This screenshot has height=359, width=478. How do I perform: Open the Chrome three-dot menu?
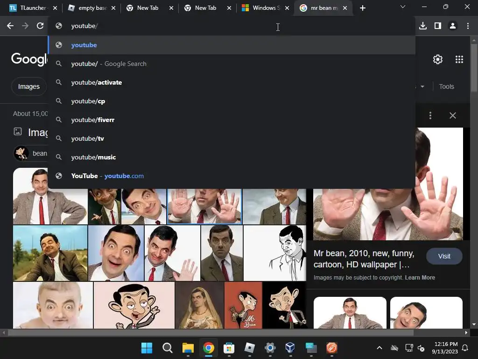[468, 26]
